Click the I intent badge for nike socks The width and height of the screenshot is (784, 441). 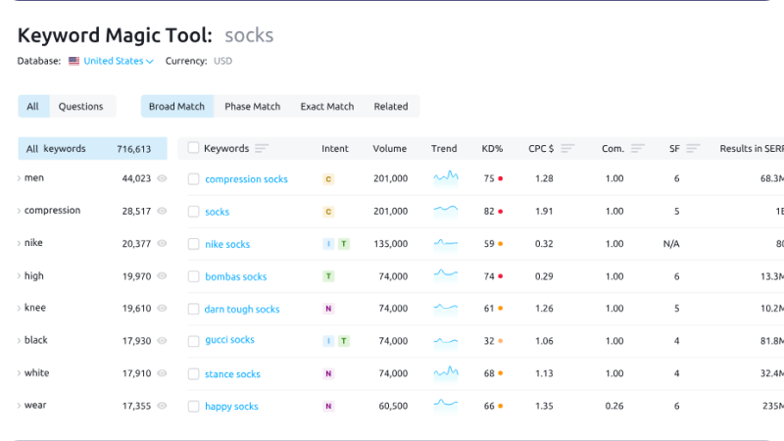click(x=328, y=244)
